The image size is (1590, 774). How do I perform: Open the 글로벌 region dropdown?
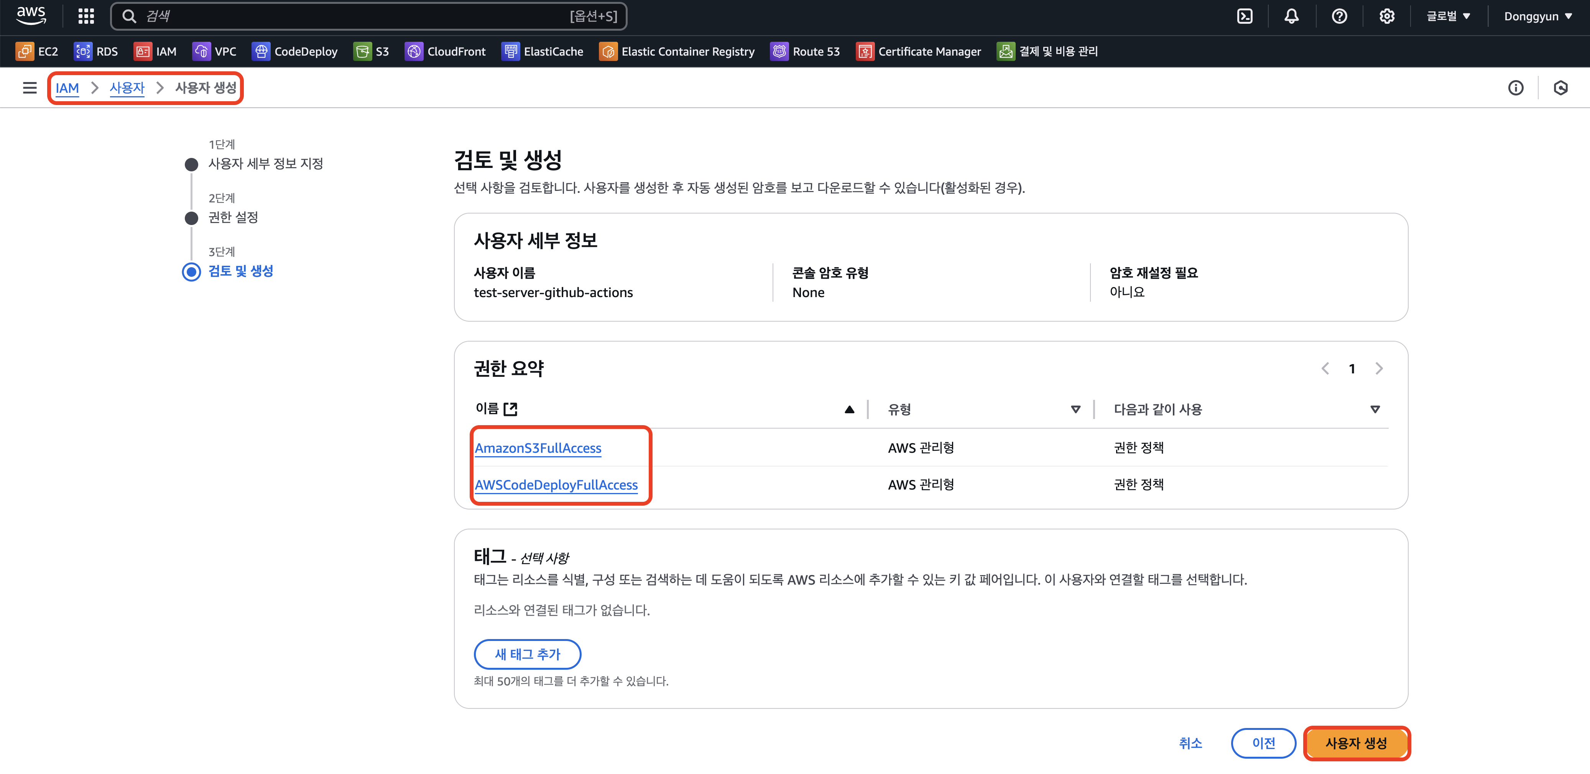(1447, 16)
